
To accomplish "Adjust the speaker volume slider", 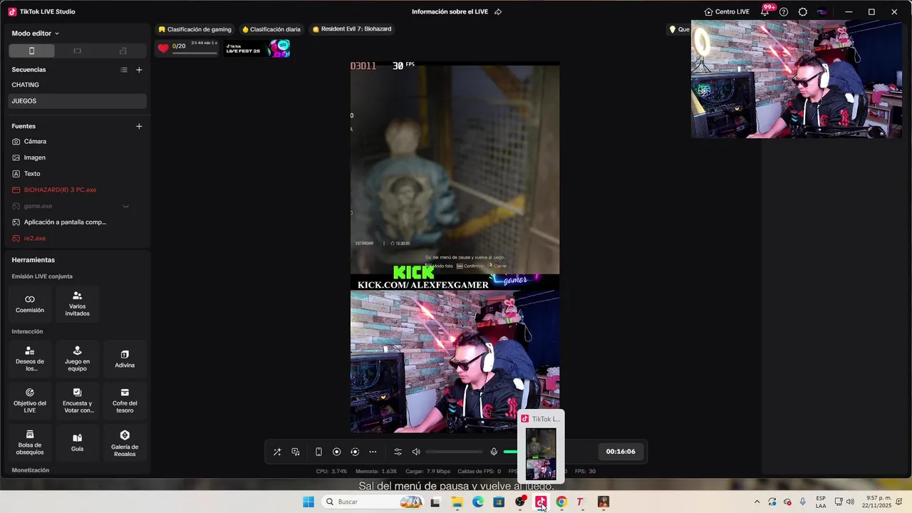I will tap(454, 452).
